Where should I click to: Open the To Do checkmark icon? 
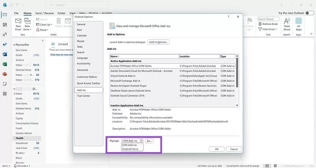[5, 44]
